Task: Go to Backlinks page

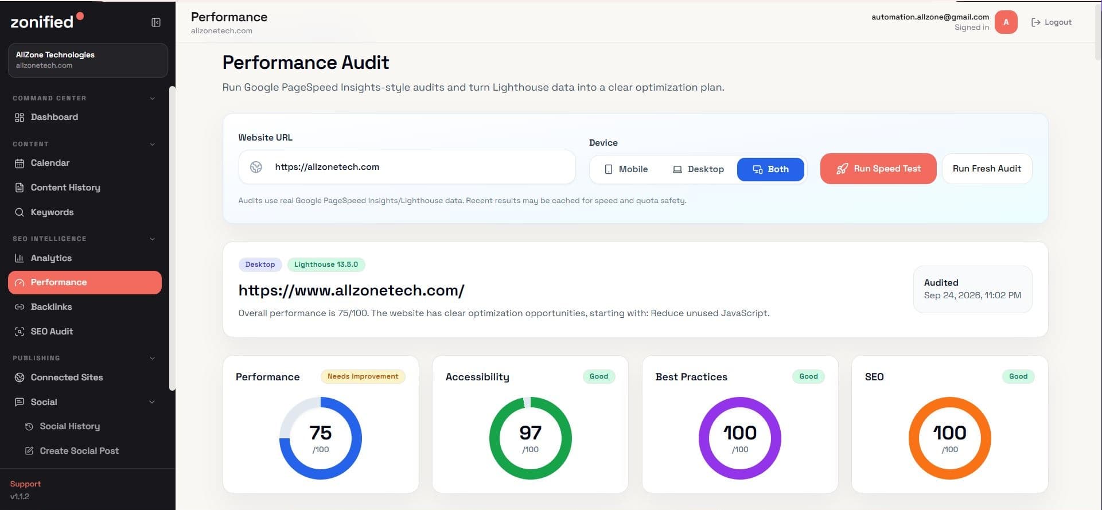Action: (x=85, y=307)
